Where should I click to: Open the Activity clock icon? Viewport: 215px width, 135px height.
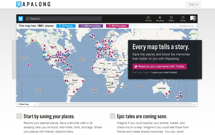pos(183,17)
